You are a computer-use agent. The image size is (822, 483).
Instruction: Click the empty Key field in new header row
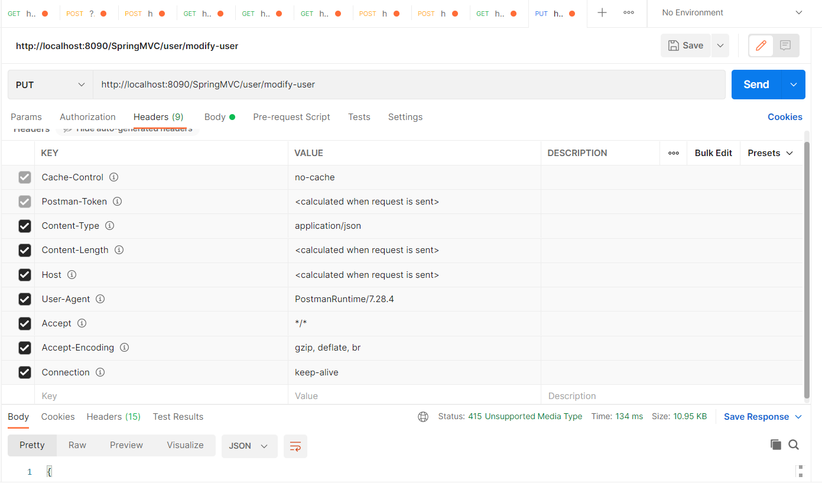[161, 396]
